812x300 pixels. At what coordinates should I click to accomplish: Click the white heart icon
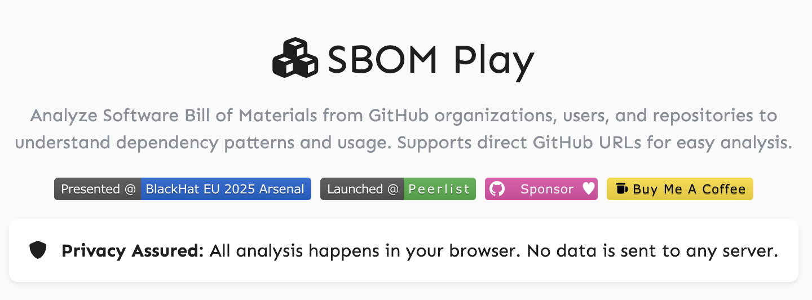(588, 189)
